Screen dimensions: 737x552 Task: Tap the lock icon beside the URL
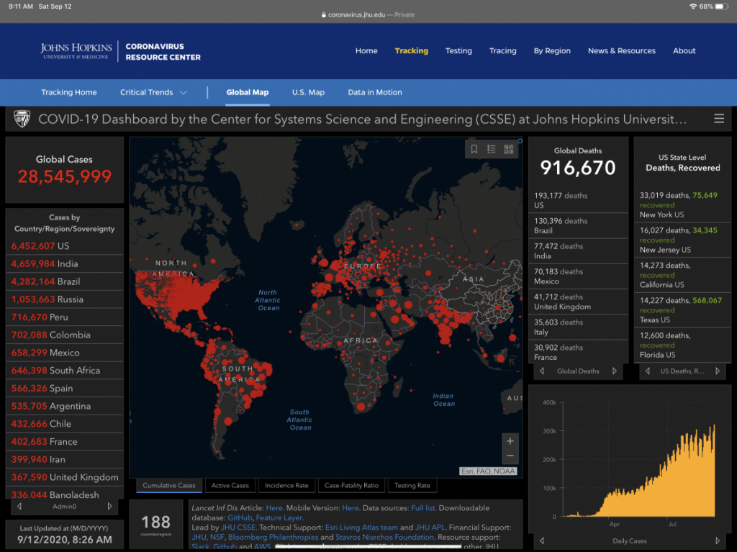click(323, 14)
